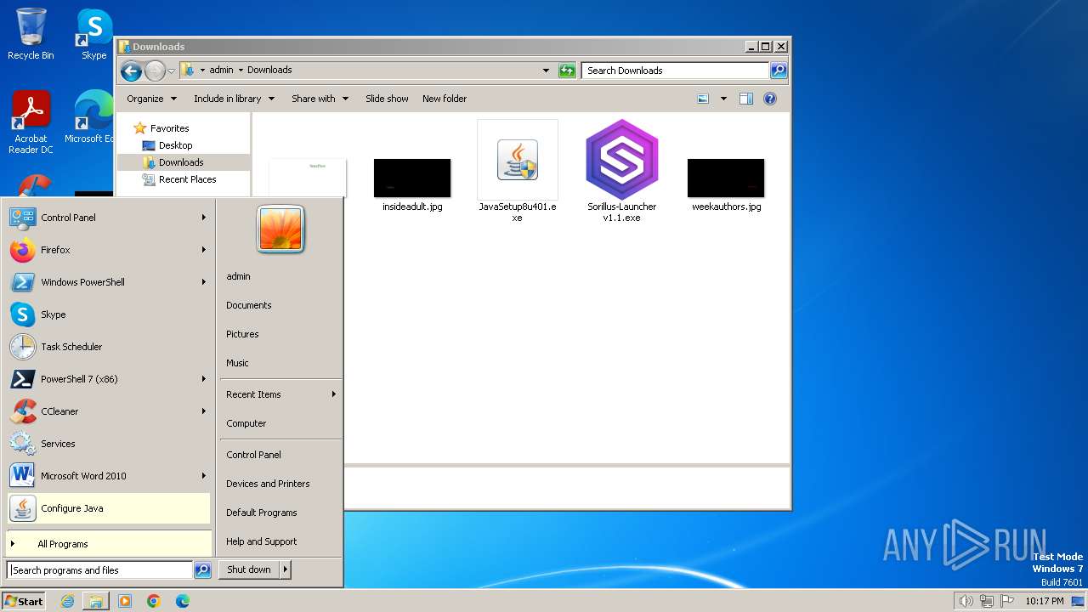Click New folder button

(445, 99)
